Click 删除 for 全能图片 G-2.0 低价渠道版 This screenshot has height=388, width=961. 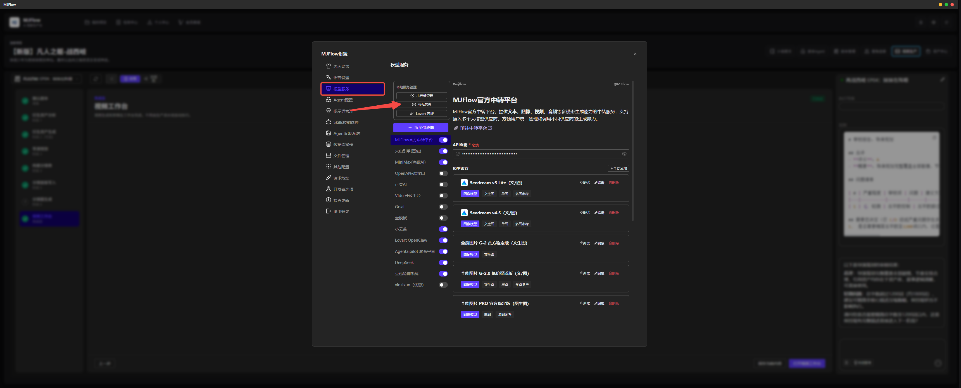[x=614, y=273]
